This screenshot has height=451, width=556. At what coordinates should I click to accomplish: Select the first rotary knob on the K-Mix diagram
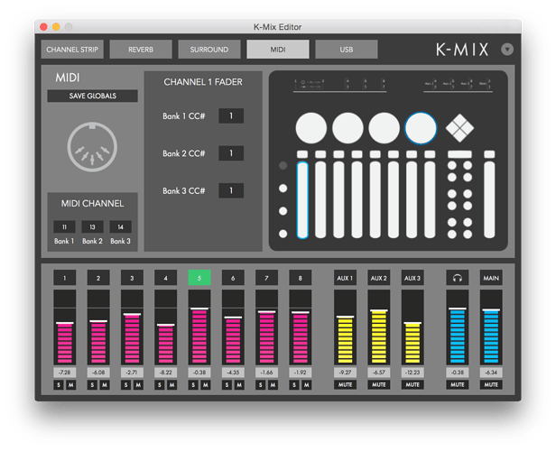coord(311,128)
